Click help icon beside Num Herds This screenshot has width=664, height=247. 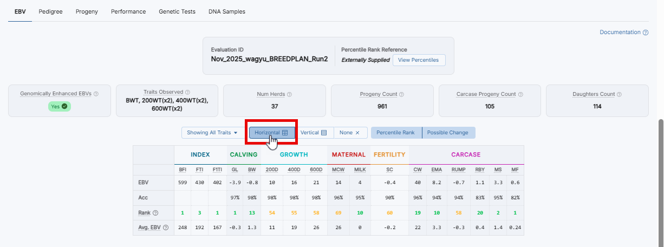click(x=289, y=94)
